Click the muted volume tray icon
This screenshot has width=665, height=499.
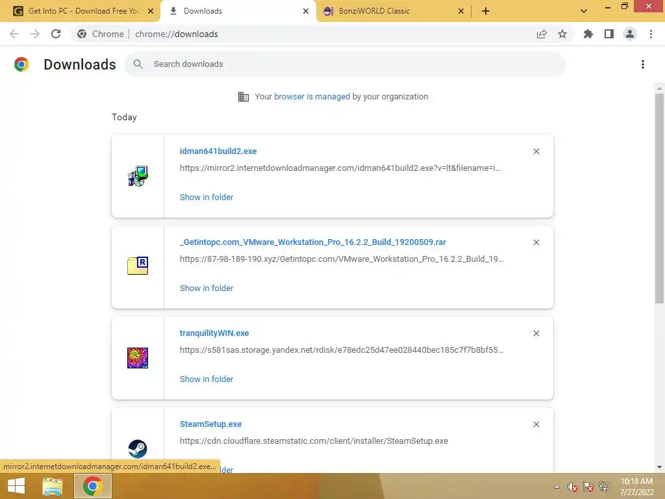click(573, 487)
